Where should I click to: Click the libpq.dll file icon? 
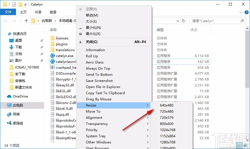point(52,115)
